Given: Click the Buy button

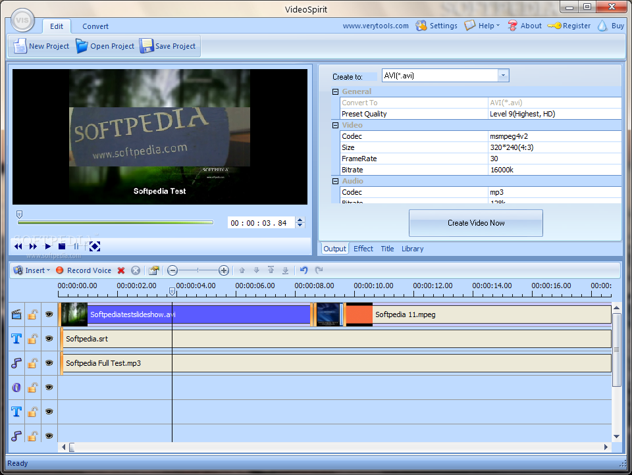Looking at the screenshot, I should [x=611, y=26].
